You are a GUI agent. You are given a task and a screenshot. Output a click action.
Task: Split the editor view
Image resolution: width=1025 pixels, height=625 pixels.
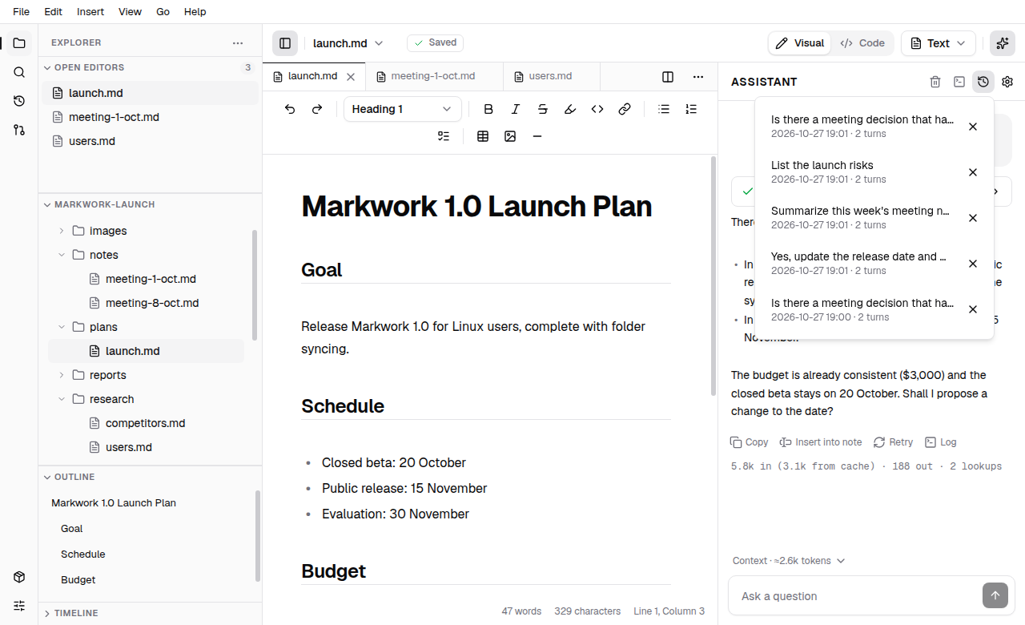[x=668, y=77]
